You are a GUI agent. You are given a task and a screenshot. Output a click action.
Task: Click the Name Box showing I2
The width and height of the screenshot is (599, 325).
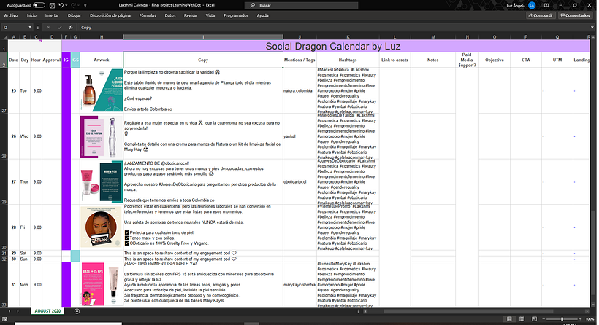coord(15,28)
